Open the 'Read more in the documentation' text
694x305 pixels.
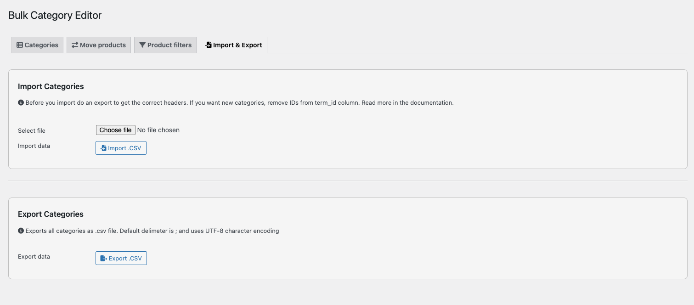(407, 103)
